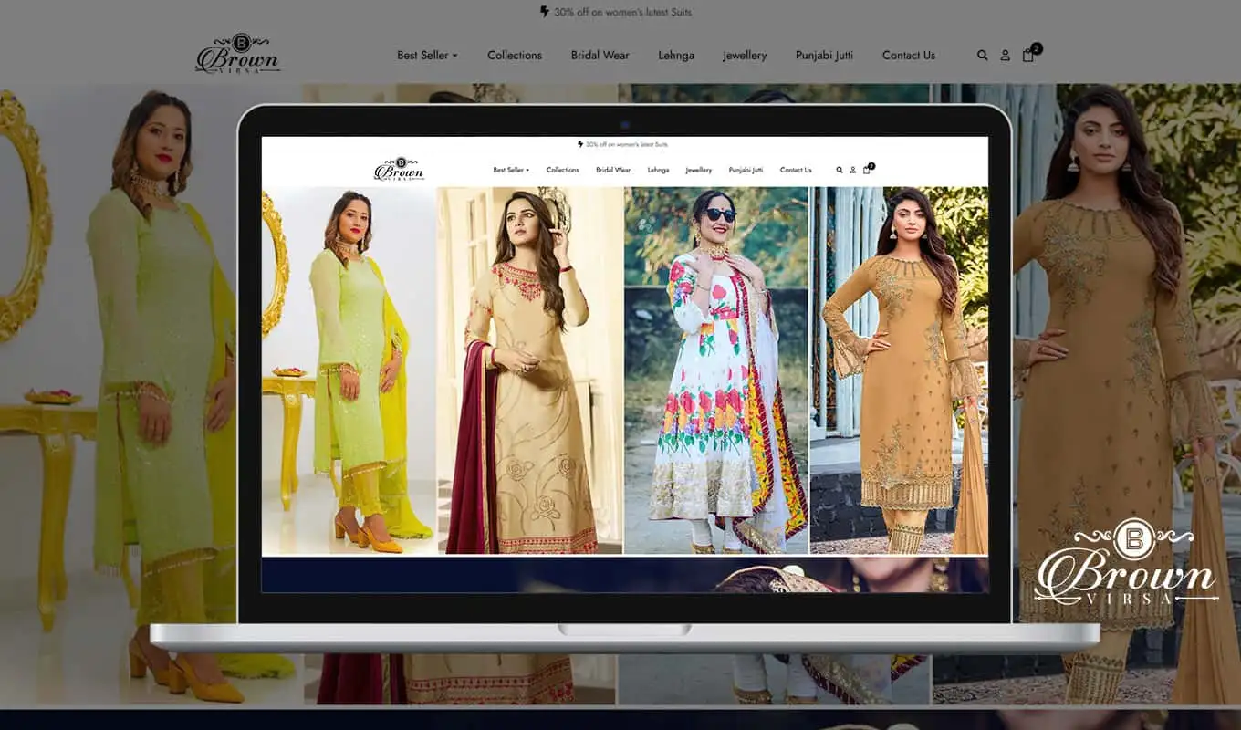Open the beige suit with maroon dupatta photo in laptop

[x=530, y=370]
